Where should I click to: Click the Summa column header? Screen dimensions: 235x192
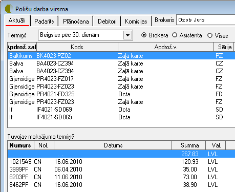click(189, 145)
